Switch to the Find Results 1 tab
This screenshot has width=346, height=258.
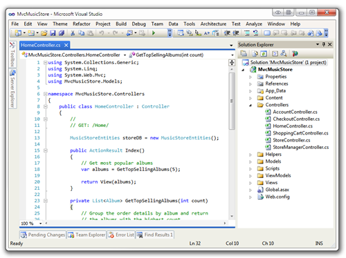click(155, 235)
